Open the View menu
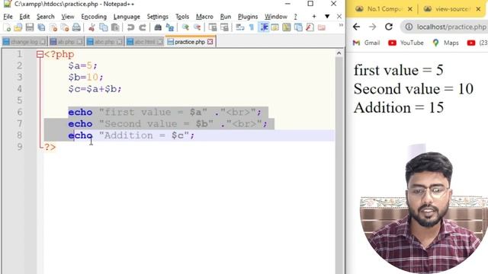Viewport: 488px width, 274px height. (68, 17)
